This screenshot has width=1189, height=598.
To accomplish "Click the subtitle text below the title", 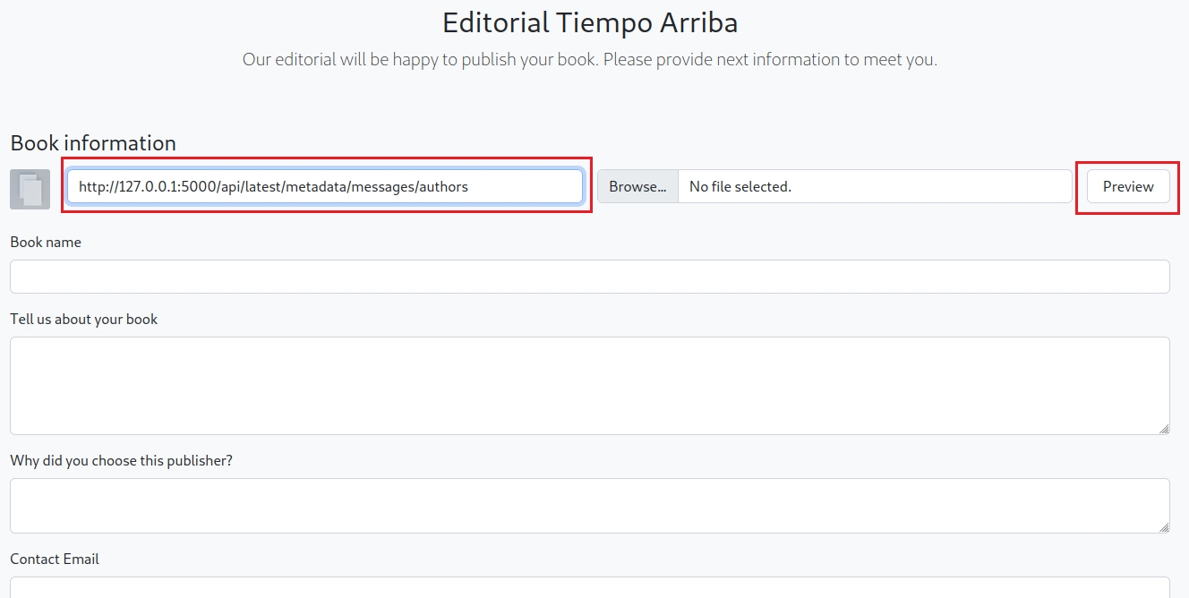I will click(x=590, y=60).
